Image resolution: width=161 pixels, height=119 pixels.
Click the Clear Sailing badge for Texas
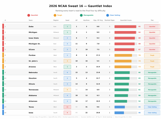point(152,107)
